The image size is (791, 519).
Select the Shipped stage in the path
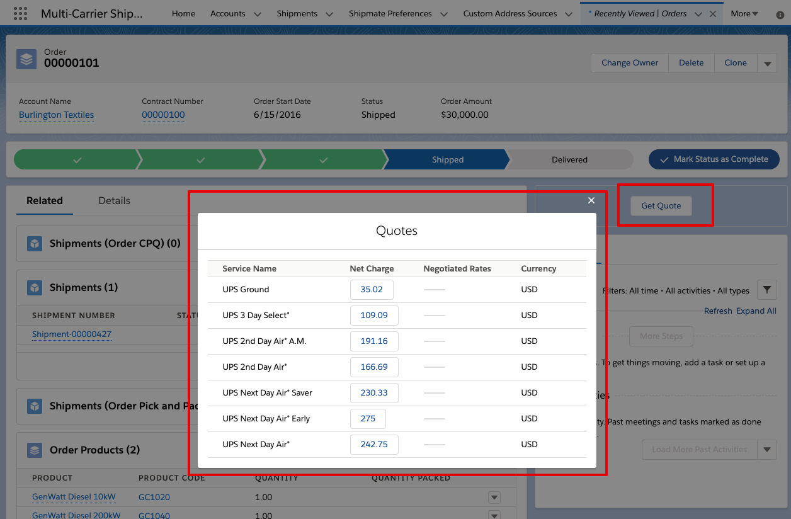pyautogui.click(x=447, y=160)
